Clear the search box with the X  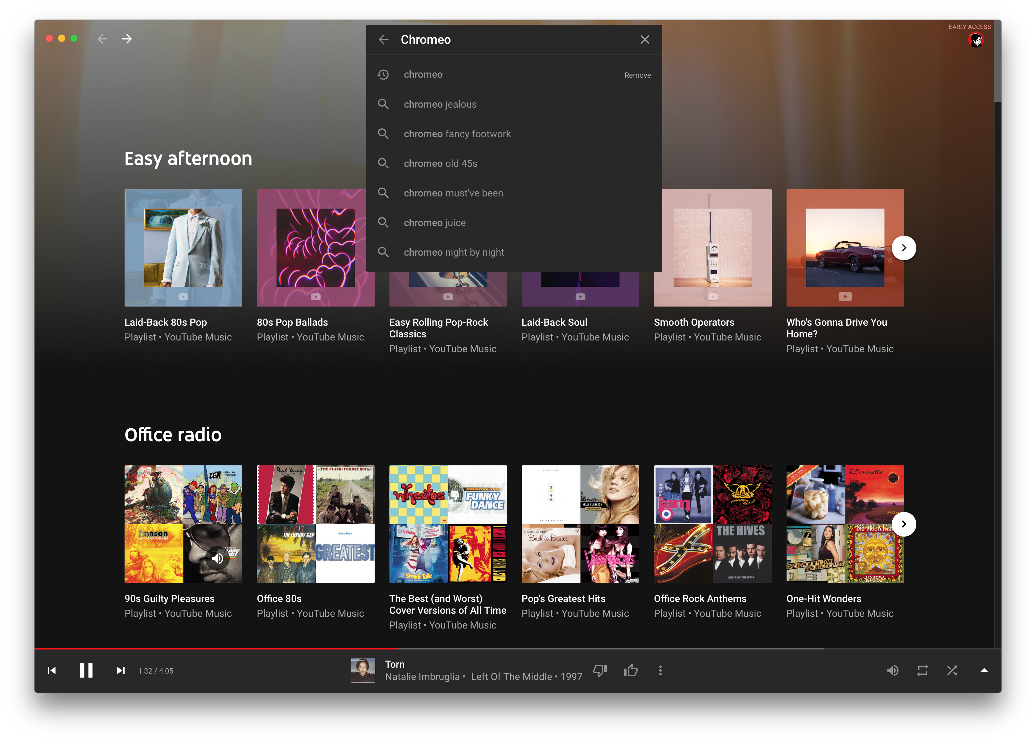tap(644, 40)
